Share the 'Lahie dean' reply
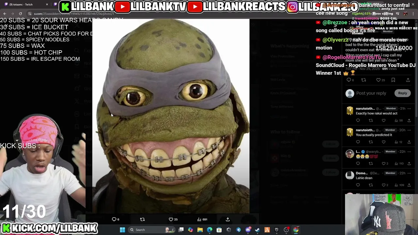Screen dimensions: 418x235 409,185
